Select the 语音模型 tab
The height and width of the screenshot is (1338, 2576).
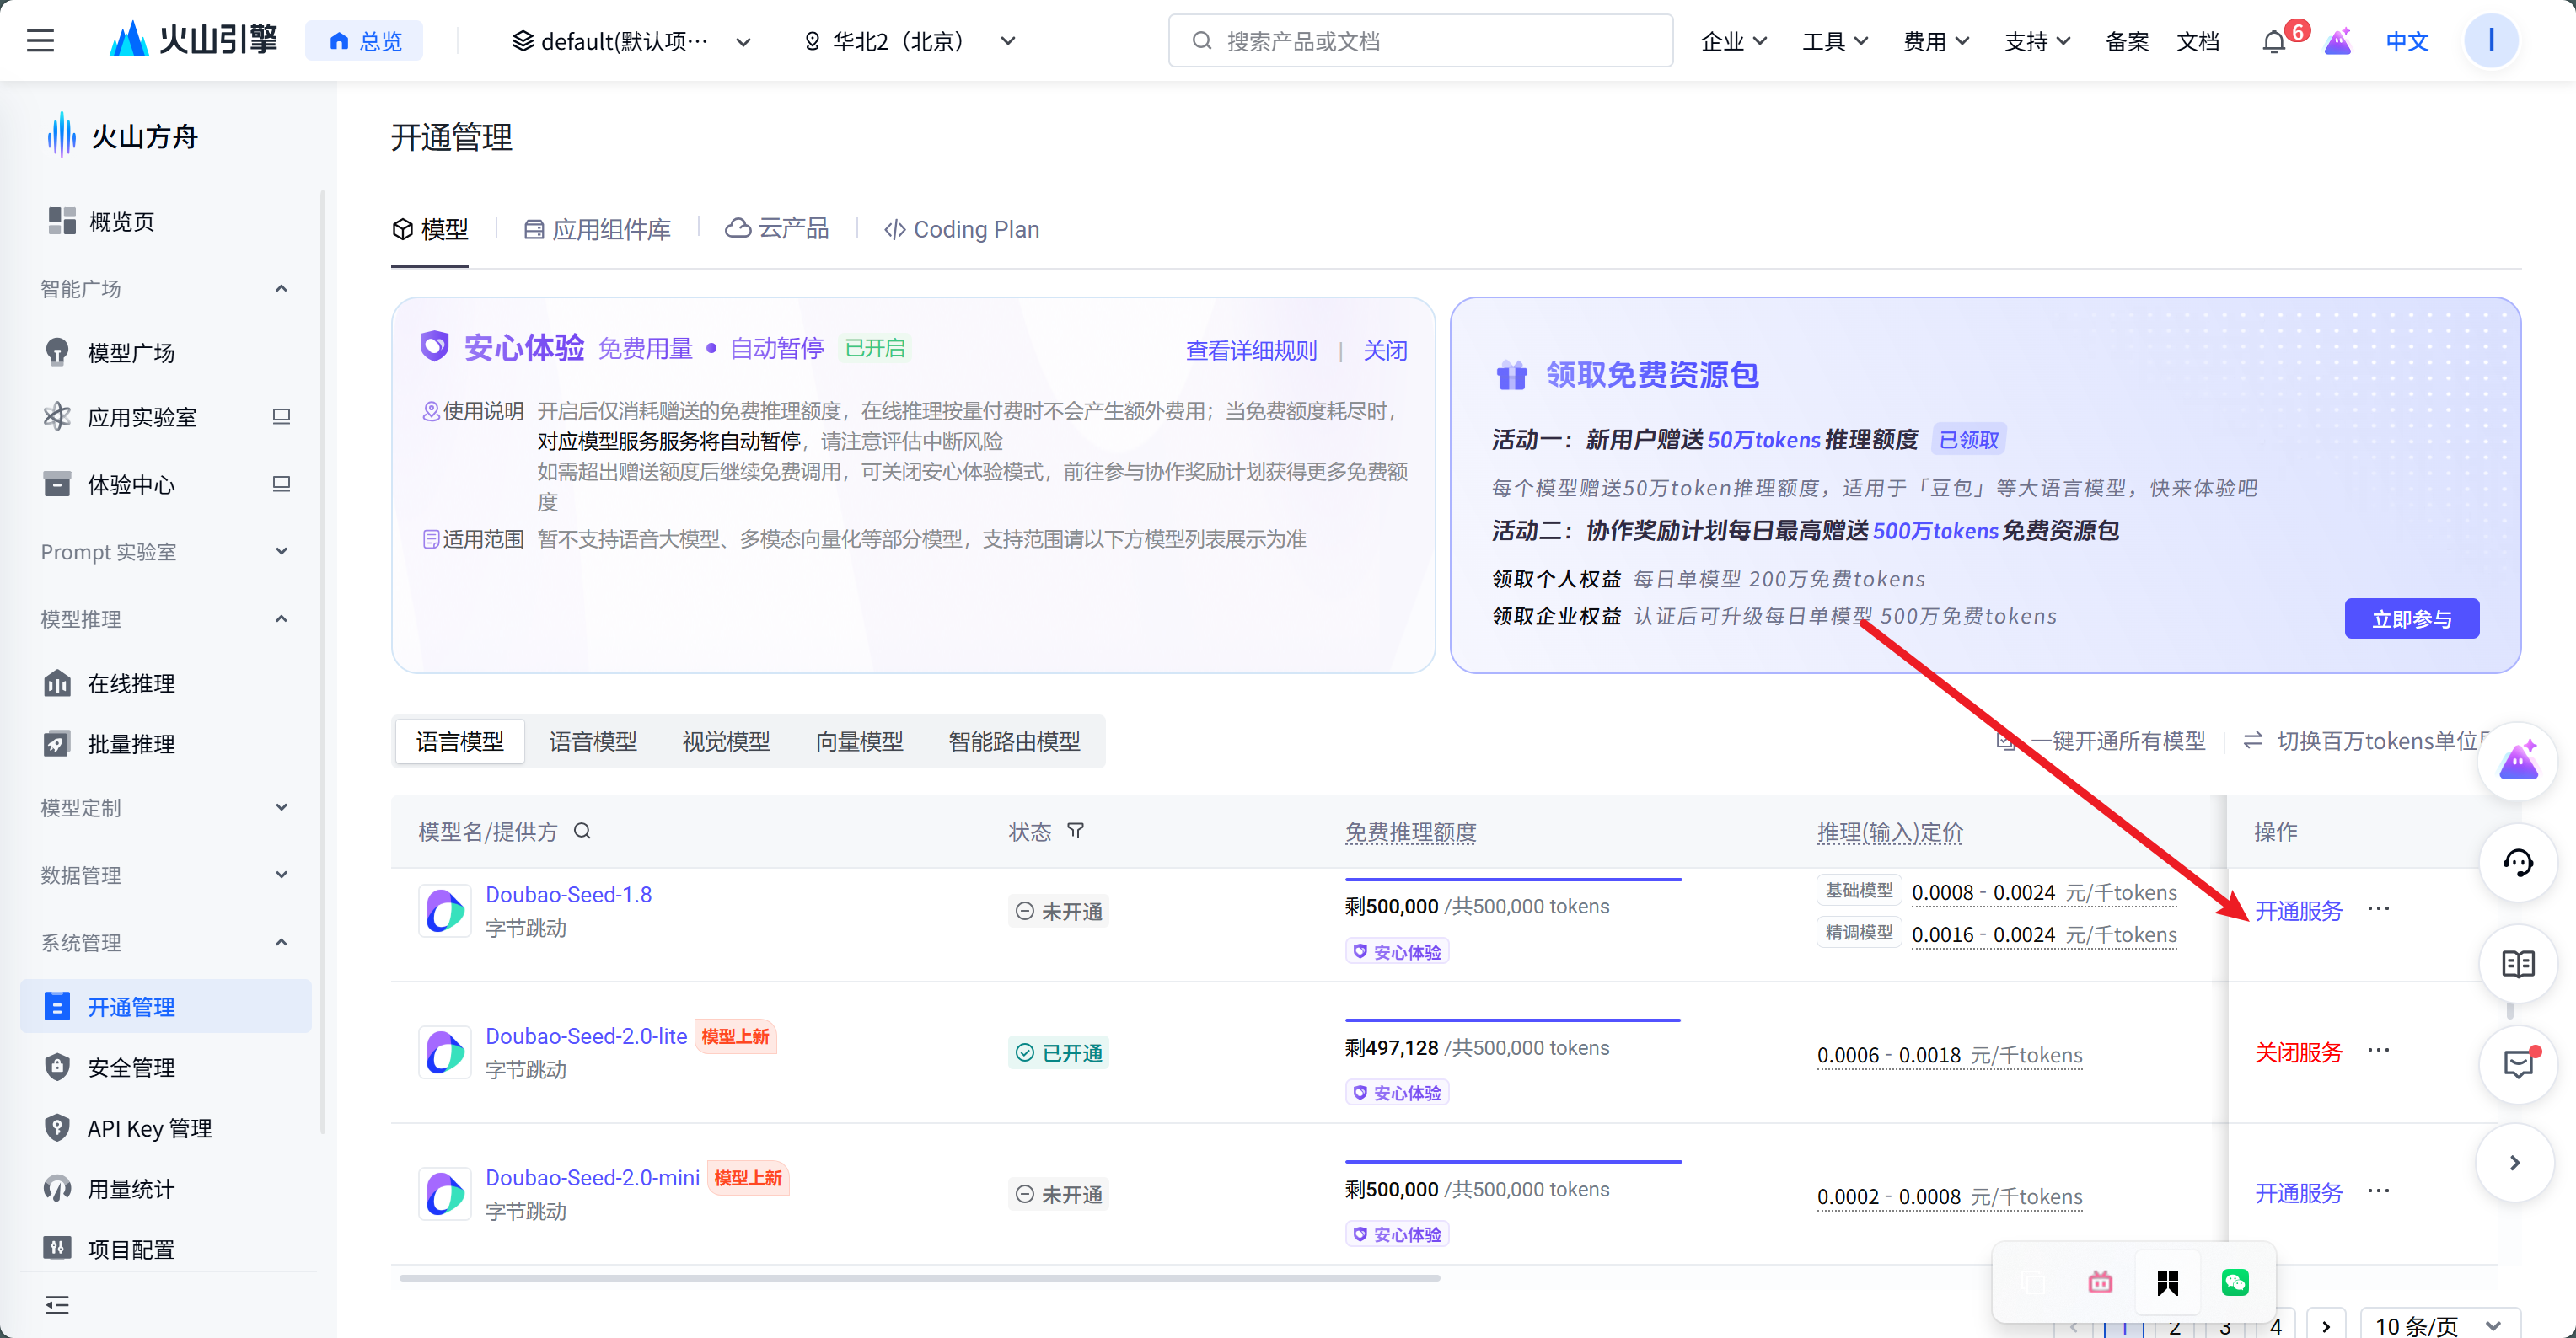click(592, 741)
